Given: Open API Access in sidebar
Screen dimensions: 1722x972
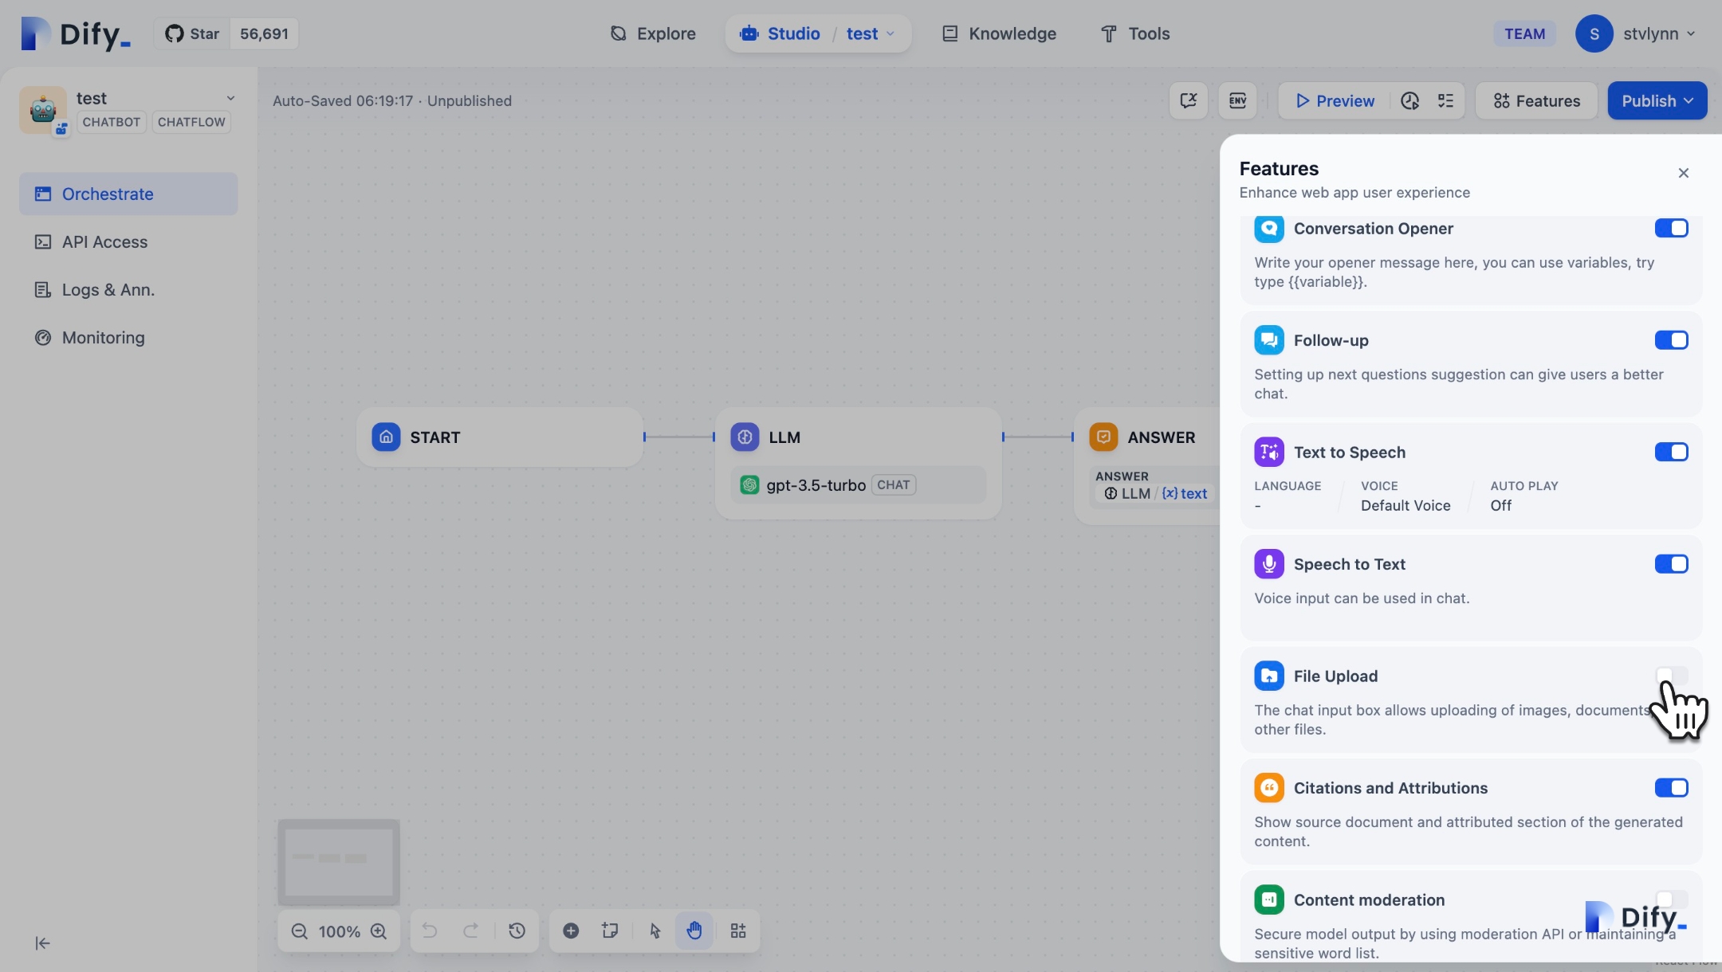Looking at the screenshot, I should coord(104,242).
